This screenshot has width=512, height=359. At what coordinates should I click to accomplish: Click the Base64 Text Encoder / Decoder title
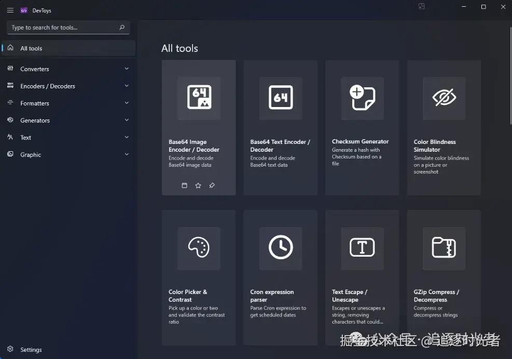tap(280, 146)
